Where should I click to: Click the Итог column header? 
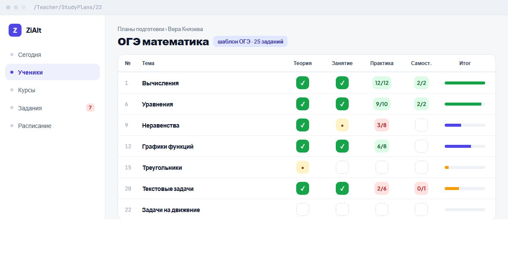[465, 63]
